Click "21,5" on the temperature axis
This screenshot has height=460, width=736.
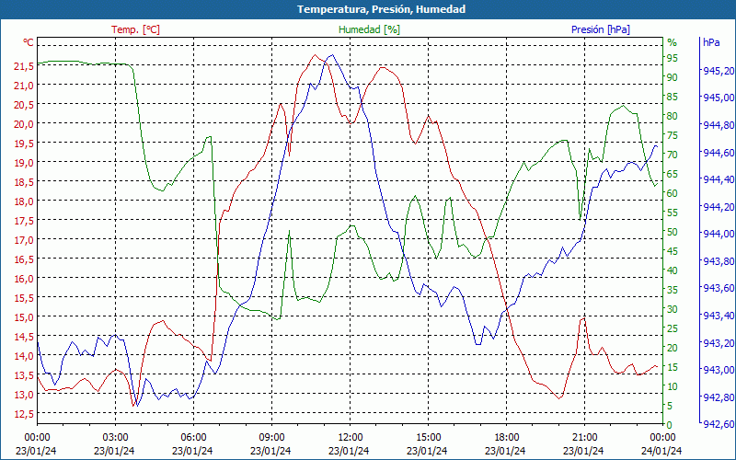24,66
